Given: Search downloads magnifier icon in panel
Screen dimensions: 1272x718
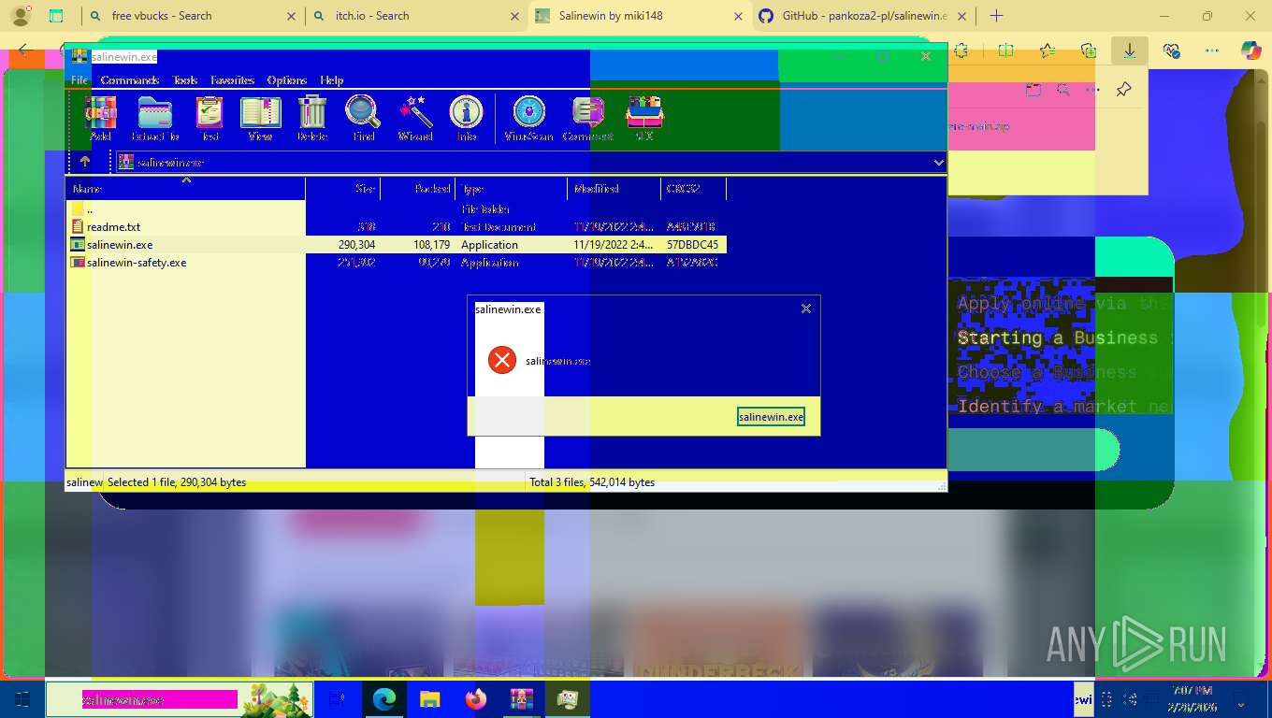Looking at the screenshot, I should pos(1063,90).
